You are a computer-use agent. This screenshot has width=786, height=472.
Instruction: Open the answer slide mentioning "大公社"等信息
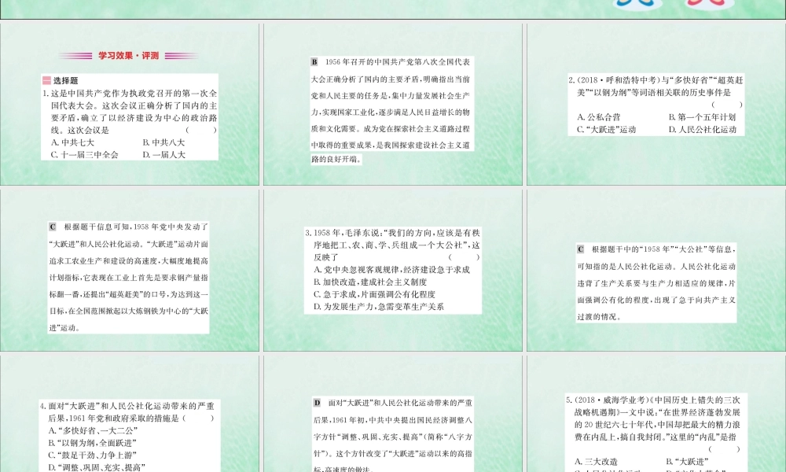tap(656, 271)
